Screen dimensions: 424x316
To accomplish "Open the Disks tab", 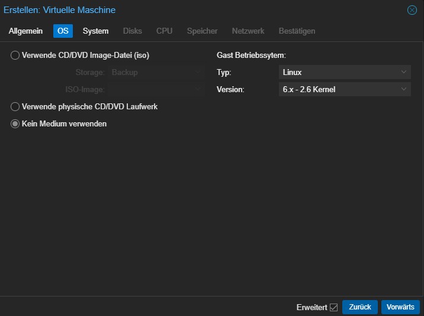I will (133, 31).
